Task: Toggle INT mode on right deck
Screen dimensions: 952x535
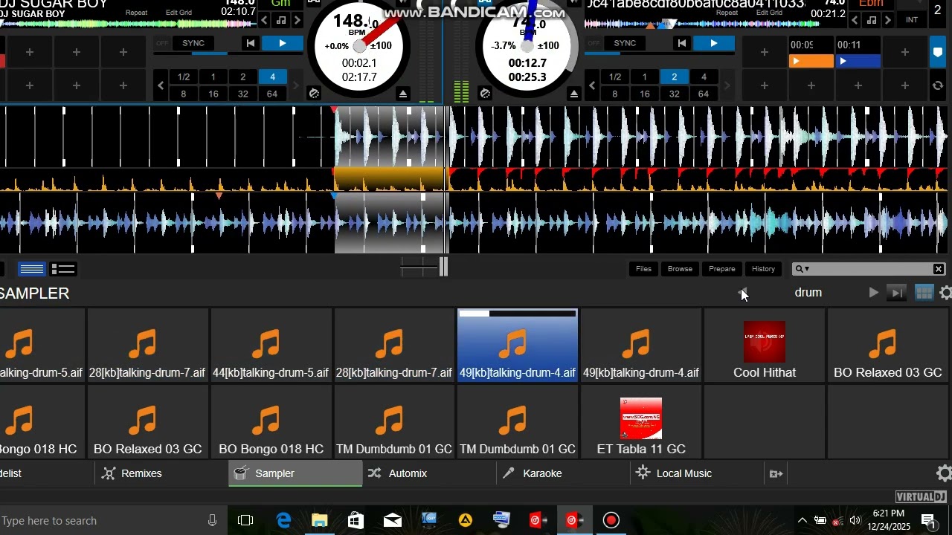Action: point(912,20)
